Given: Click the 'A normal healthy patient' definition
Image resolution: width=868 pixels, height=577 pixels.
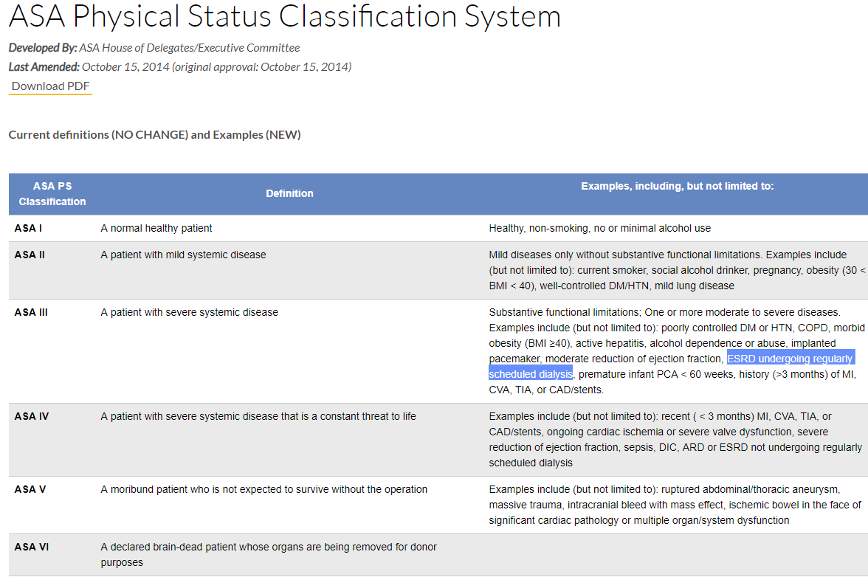Looking at the screenshot, I should (156, 228).
